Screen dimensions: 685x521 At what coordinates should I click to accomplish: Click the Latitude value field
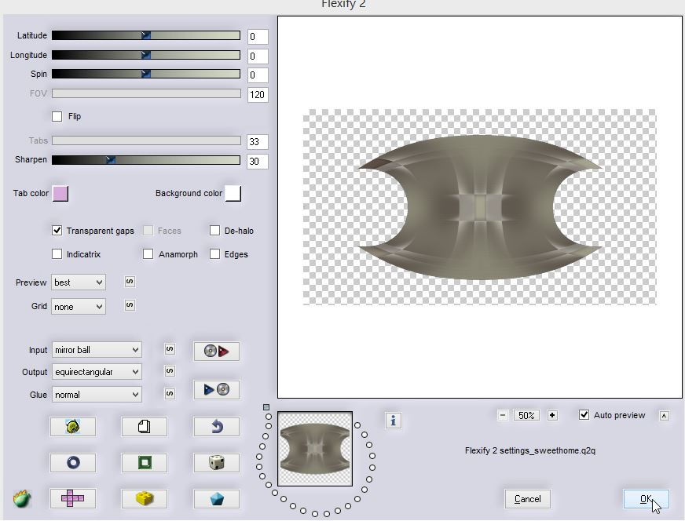pyautogui.click(x=258, y=37)
